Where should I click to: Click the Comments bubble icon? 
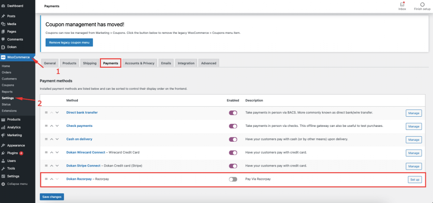coord(3,39)
